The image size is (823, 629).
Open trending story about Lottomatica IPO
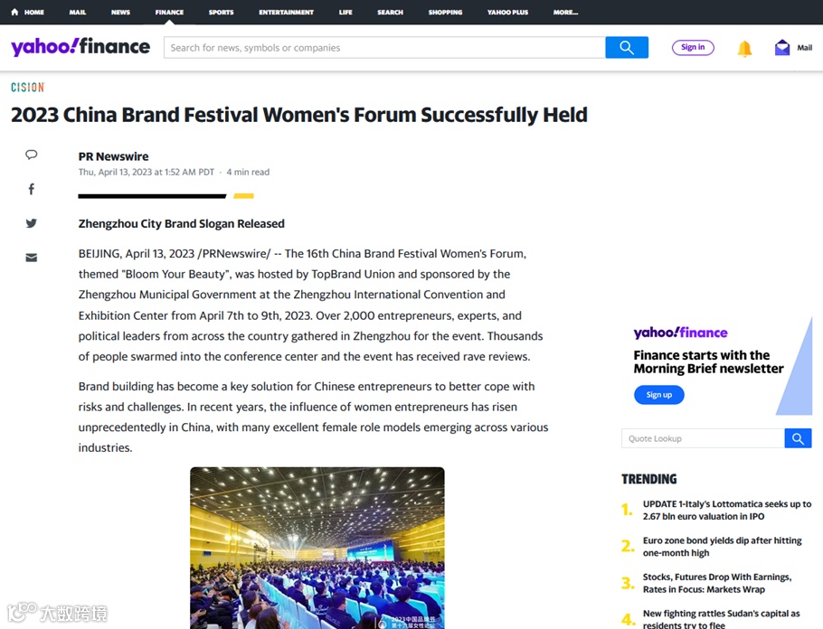(726, 511)
